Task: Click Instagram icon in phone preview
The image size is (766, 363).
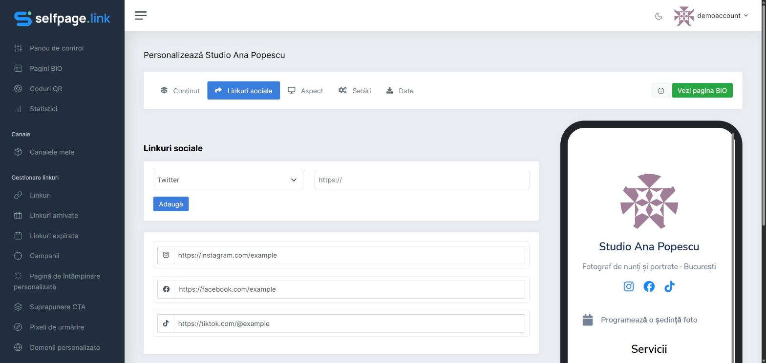Action: [629, 286]
